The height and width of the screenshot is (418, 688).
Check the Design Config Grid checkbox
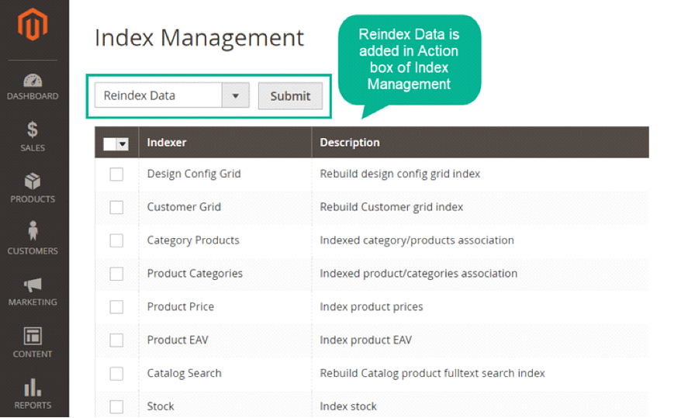116,174
